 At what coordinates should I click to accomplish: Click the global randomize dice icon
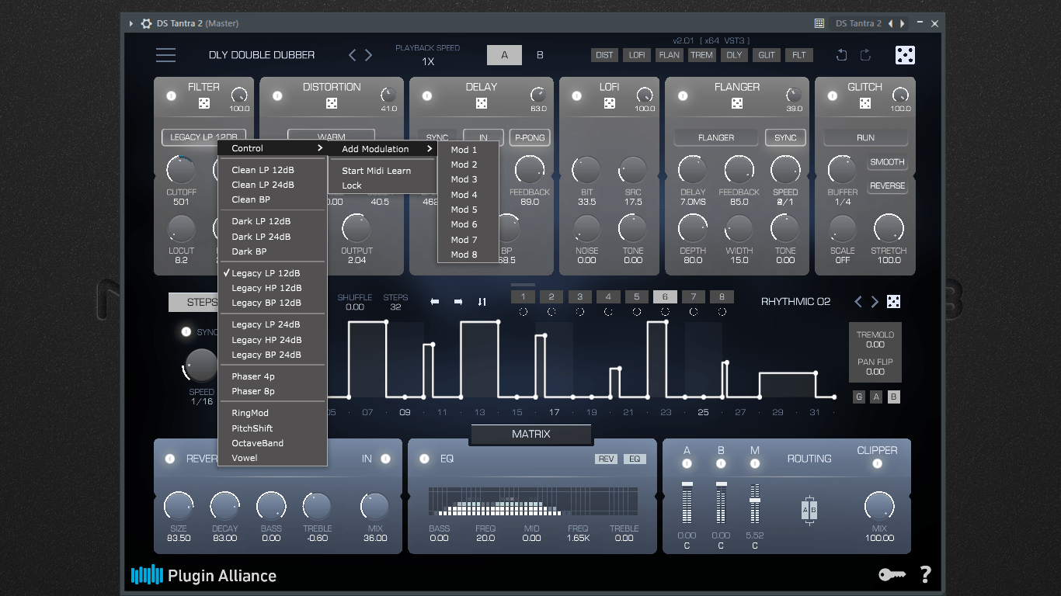pos(905,55)
